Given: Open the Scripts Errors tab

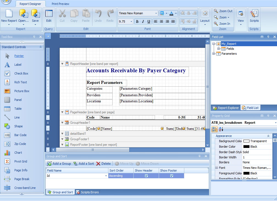Looking at the screenshot, I should (87, 192).
